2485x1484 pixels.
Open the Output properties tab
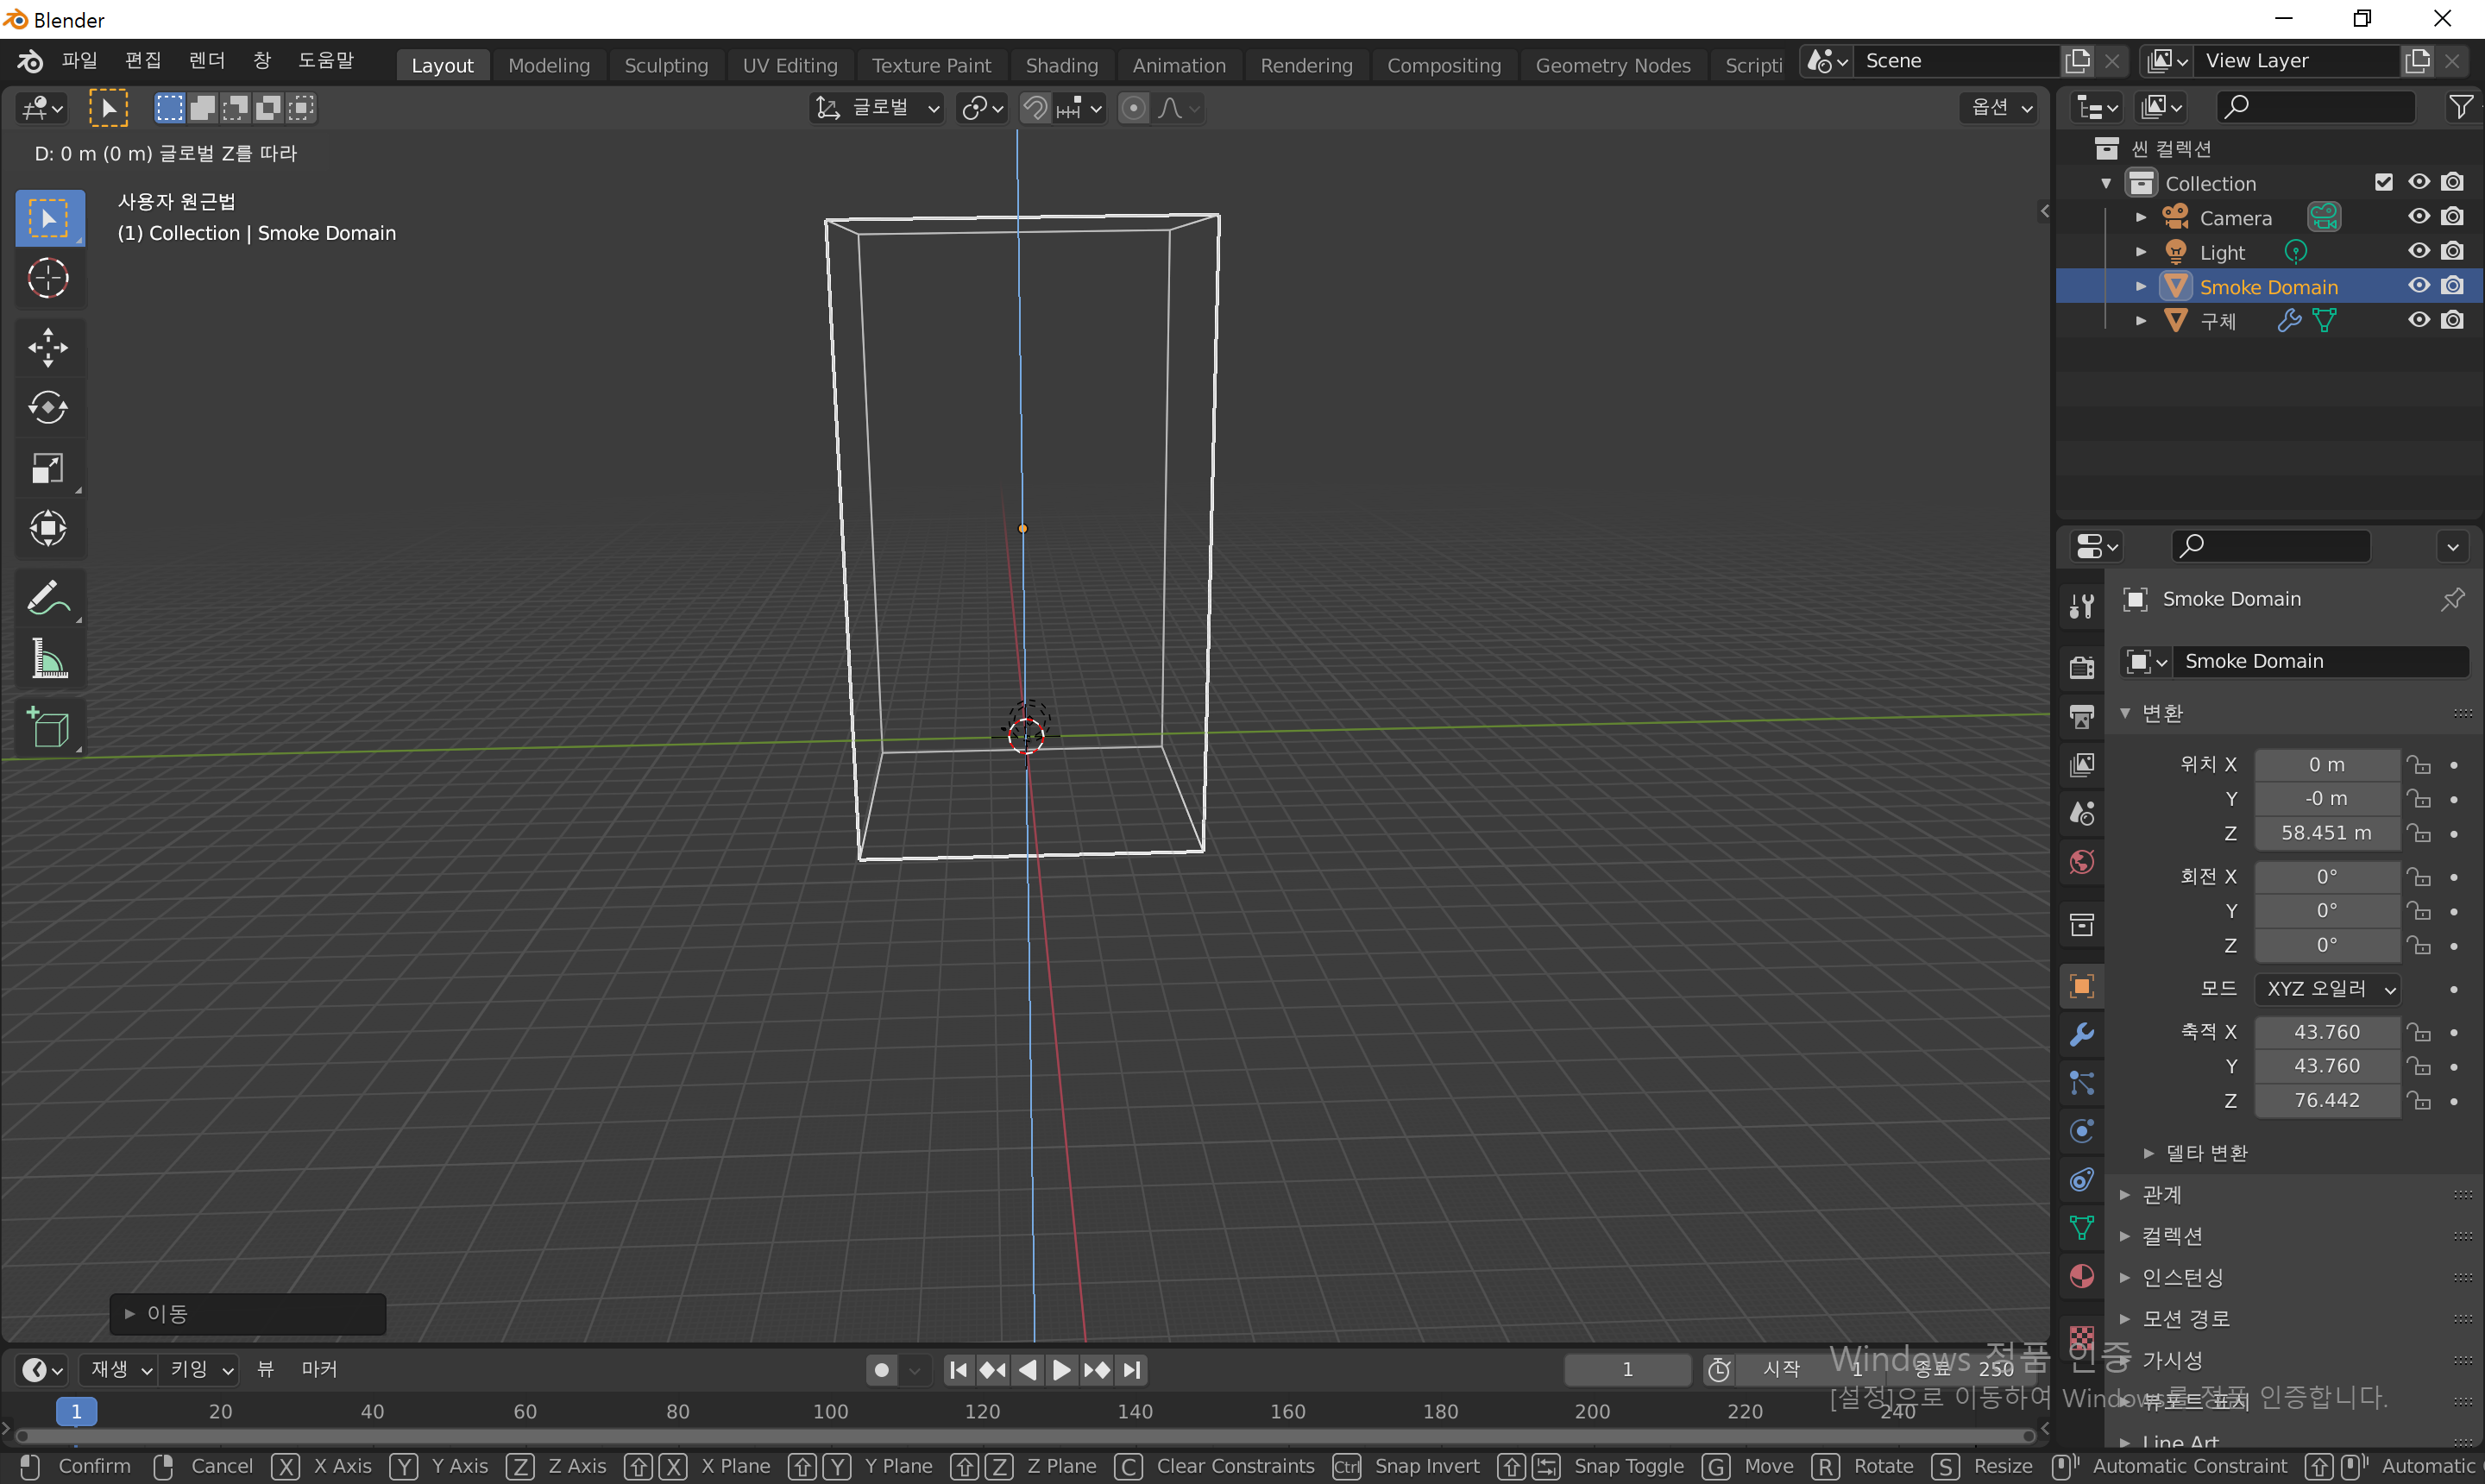2082,716
